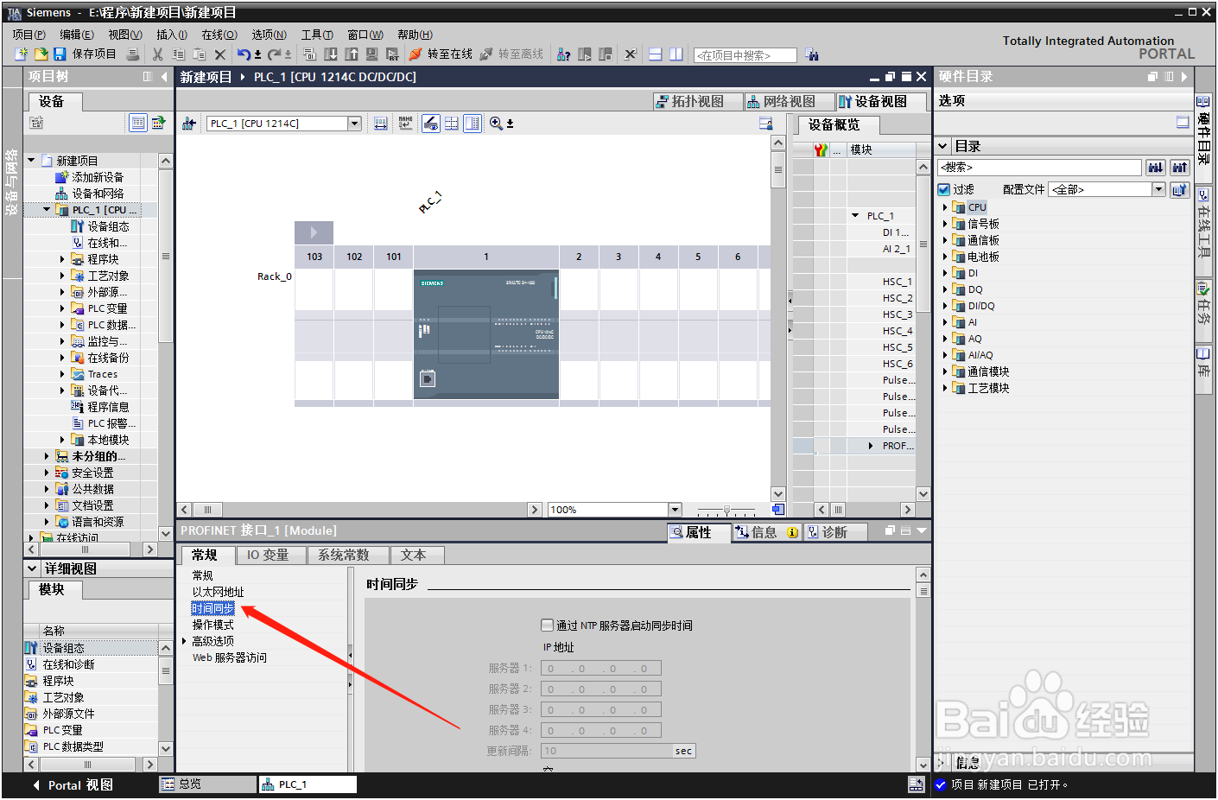Screen dimensions: 1218x800
Task: Click the undo arrow icon
Action: (244, 54)
